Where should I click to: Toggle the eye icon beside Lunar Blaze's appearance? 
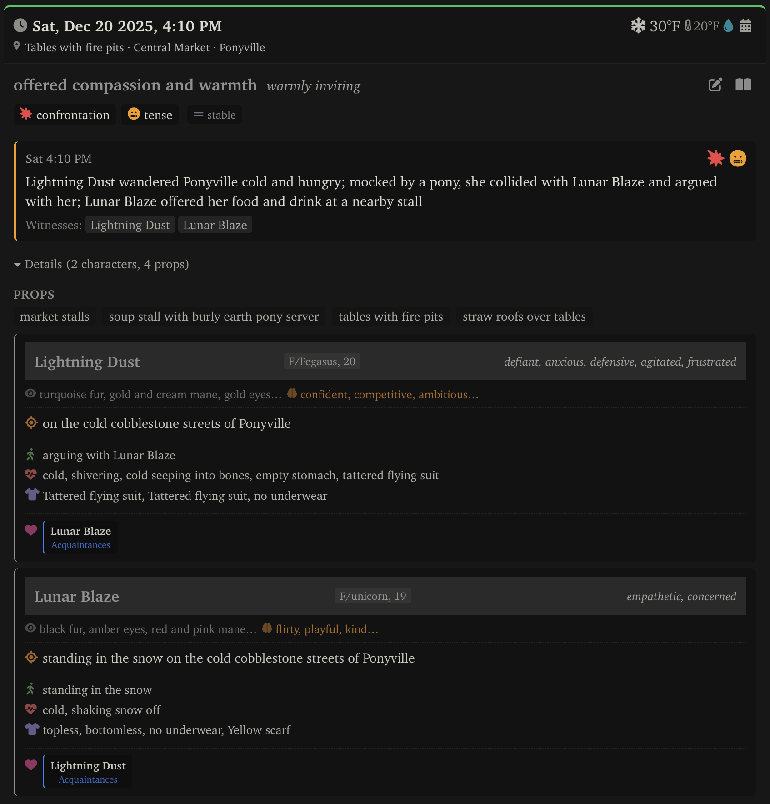(30, 628)
